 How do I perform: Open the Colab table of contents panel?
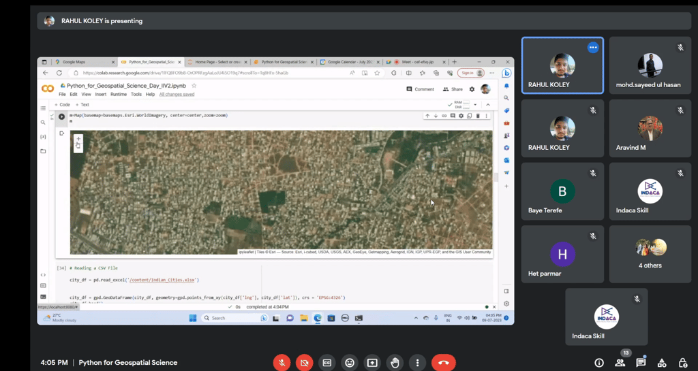click(43, 108)
